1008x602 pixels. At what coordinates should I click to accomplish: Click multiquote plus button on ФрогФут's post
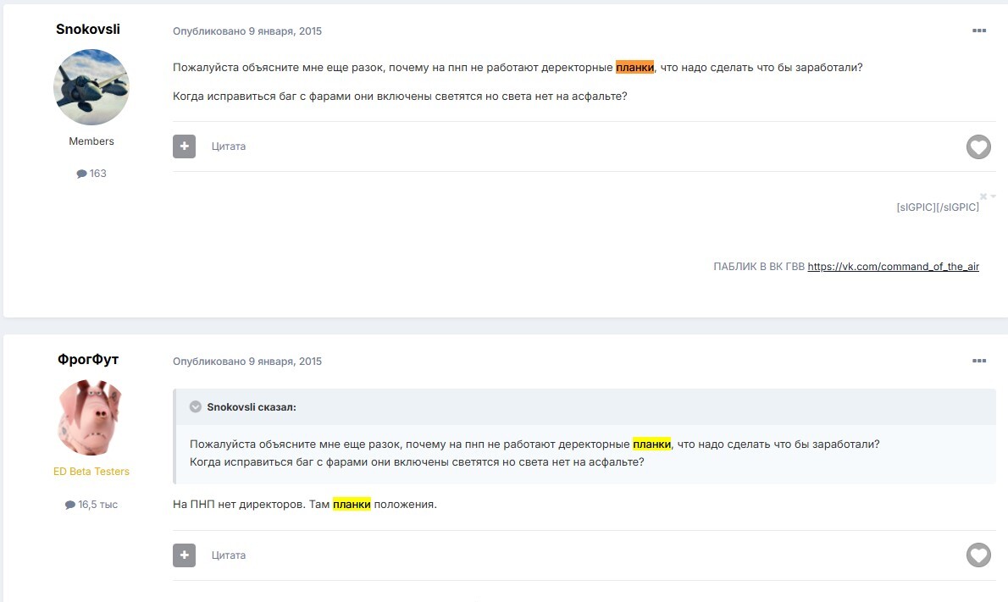point(184,555)
